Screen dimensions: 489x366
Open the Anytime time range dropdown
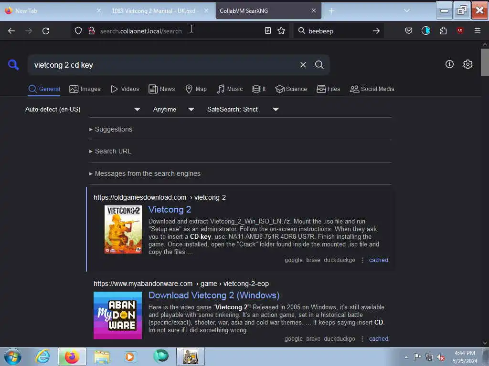click(174, 109)
